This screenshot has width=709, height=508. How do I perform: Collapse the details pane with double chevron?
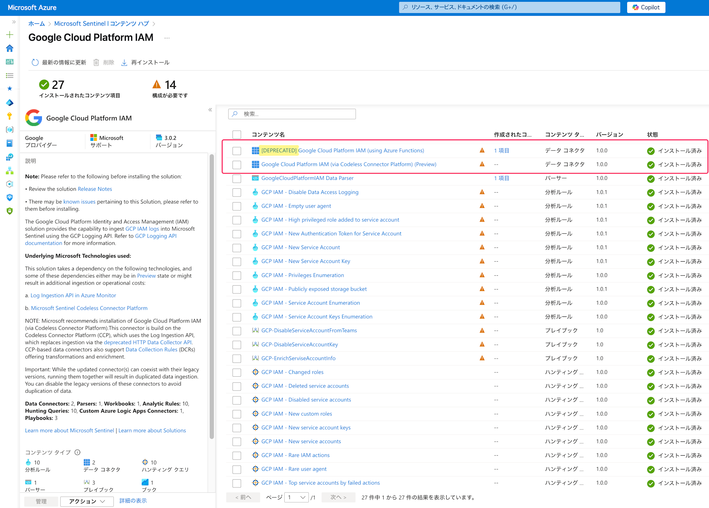(x=210, y=110)
